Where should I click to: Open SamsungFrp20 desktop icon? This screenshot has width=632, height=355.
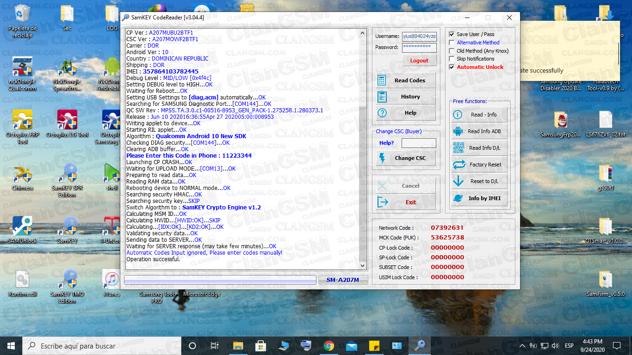click(560, 124)
